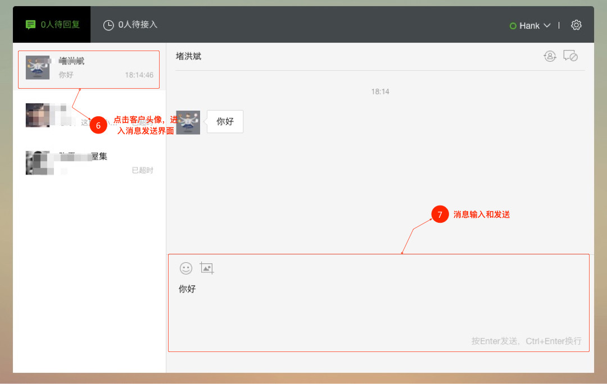The height and width of the screenshot is (384, 607).
Task: Open the Hank status dropdown
Action: click(530, 25)
